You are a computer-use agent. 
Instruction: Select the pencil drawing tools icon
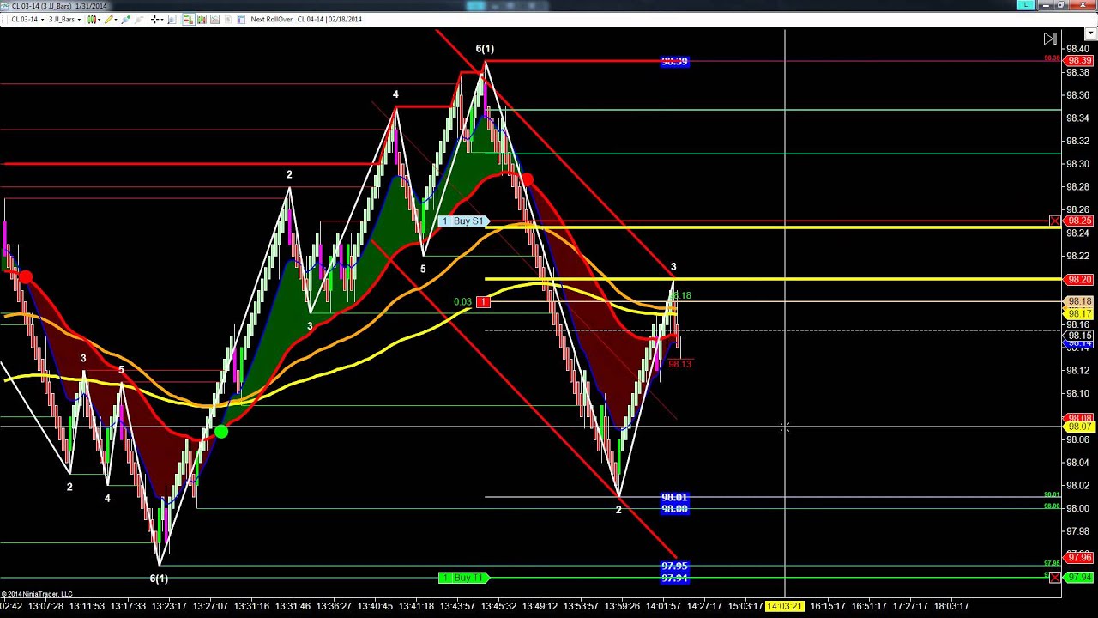(109, 19)
